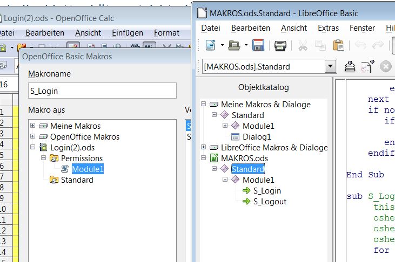395x262 pixels.
Task: Click the compile icon beside library dropdown
Action: [x=351, y=66]
